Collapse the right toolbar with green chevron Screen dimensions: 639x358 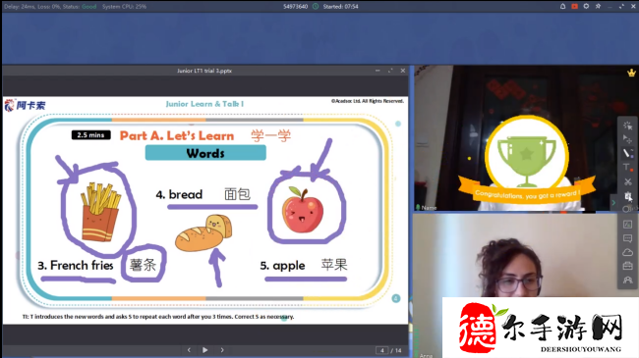(x=613, y=202)
